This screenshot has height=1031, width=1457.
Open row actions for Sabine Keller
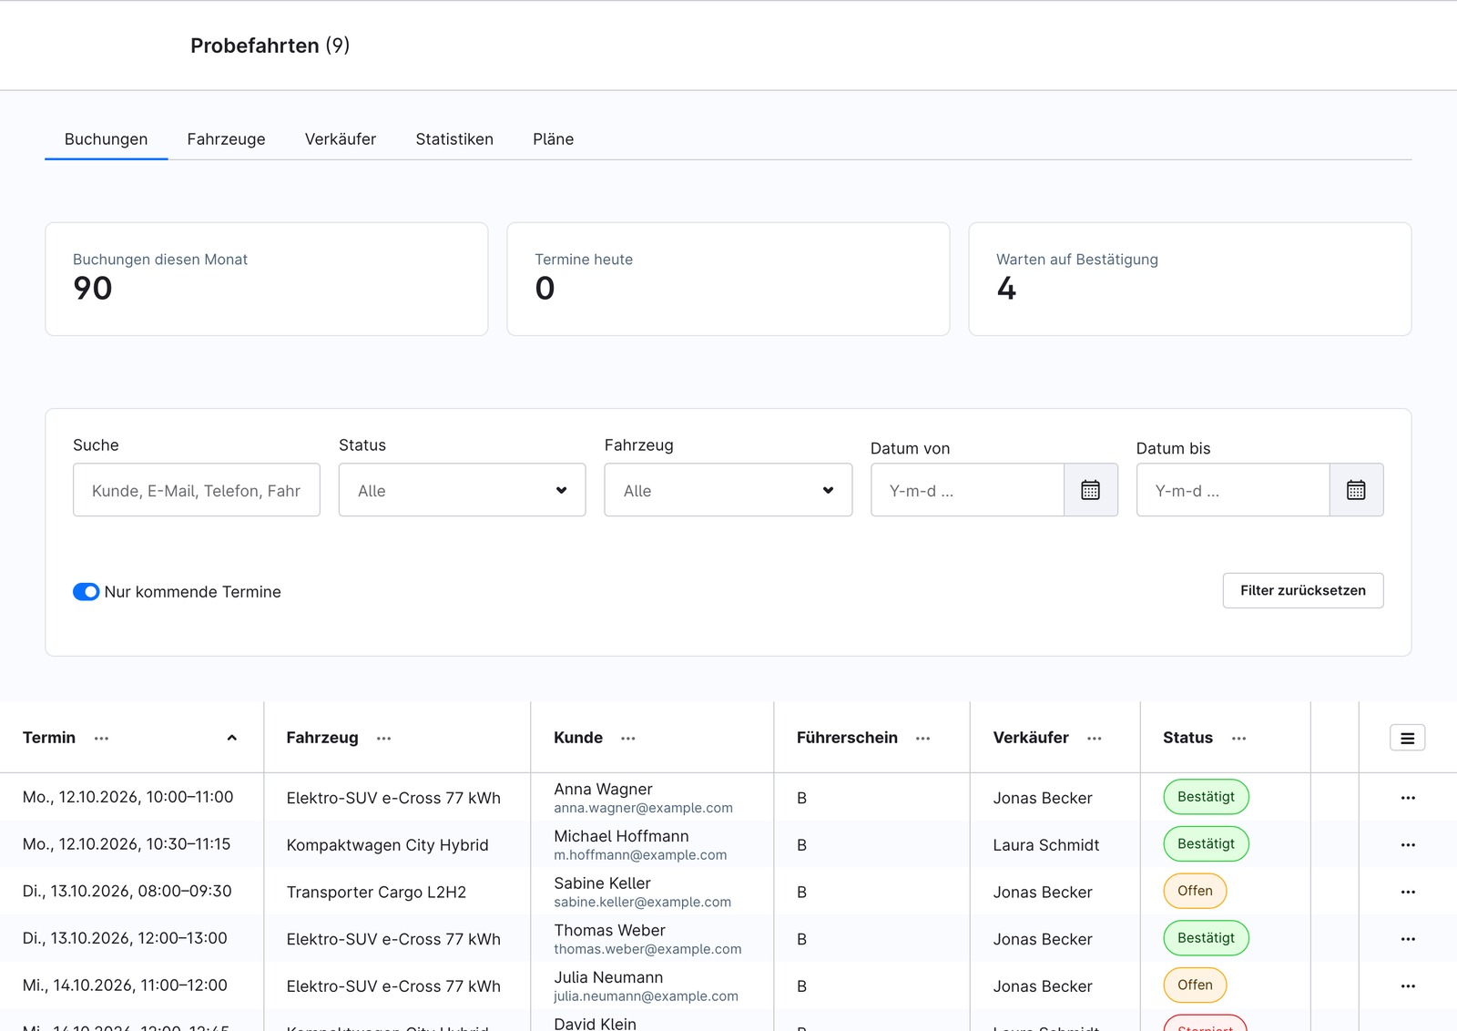[1408, 892]
